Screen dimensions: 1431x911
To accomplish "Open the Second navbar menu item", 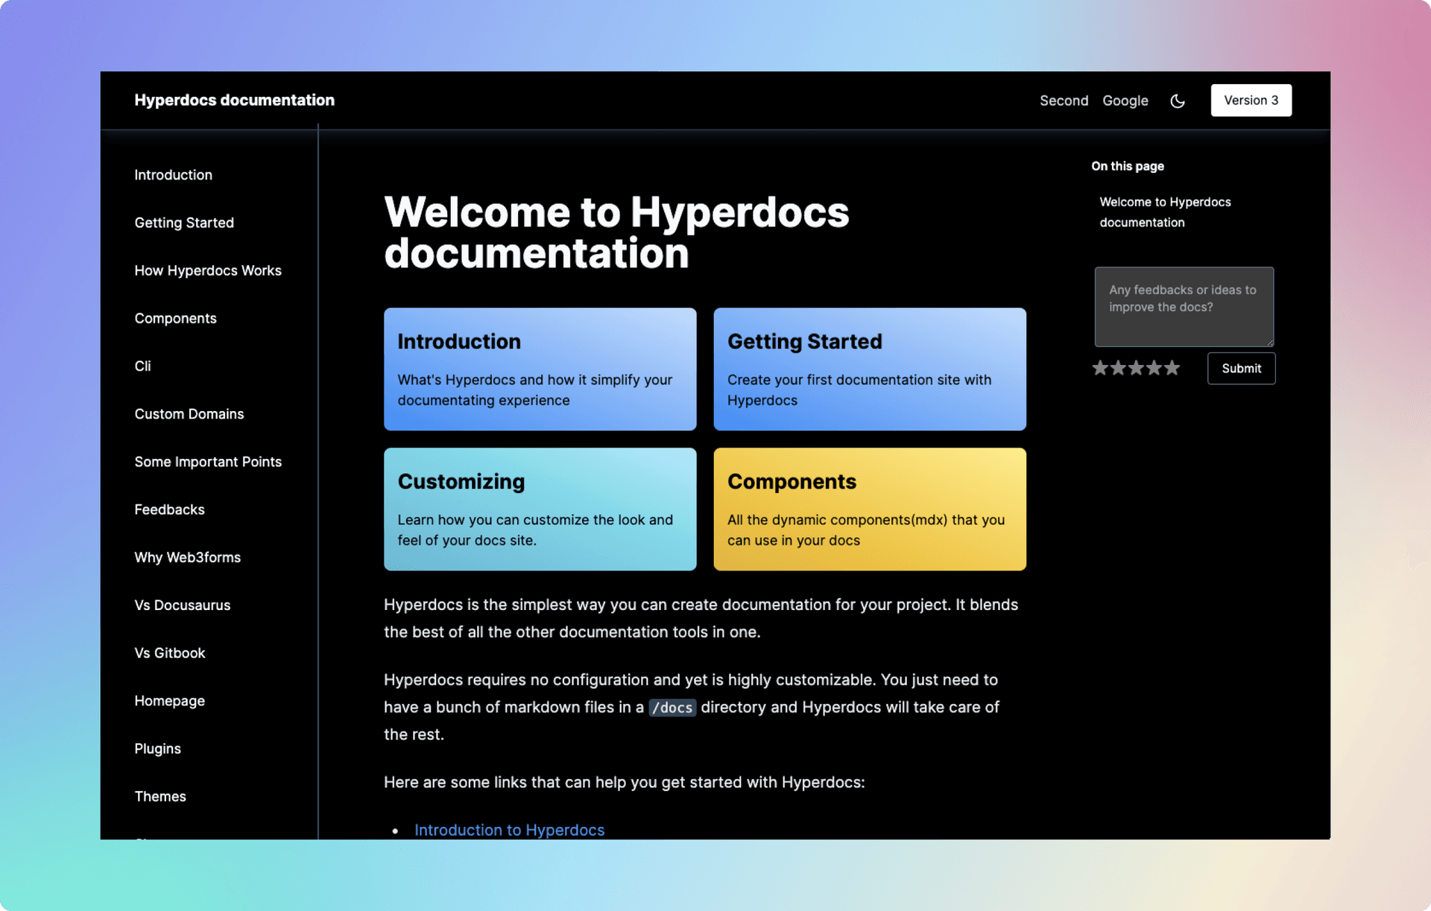I will (1064, 100).
